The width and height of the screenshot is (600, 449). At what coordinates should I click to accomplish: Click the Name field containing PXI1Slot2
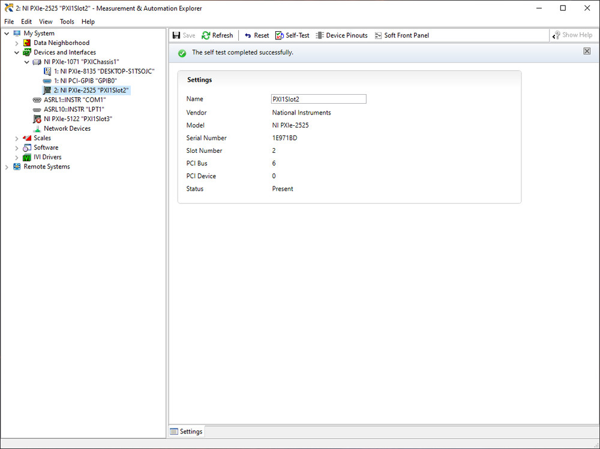tap(319, 99)
